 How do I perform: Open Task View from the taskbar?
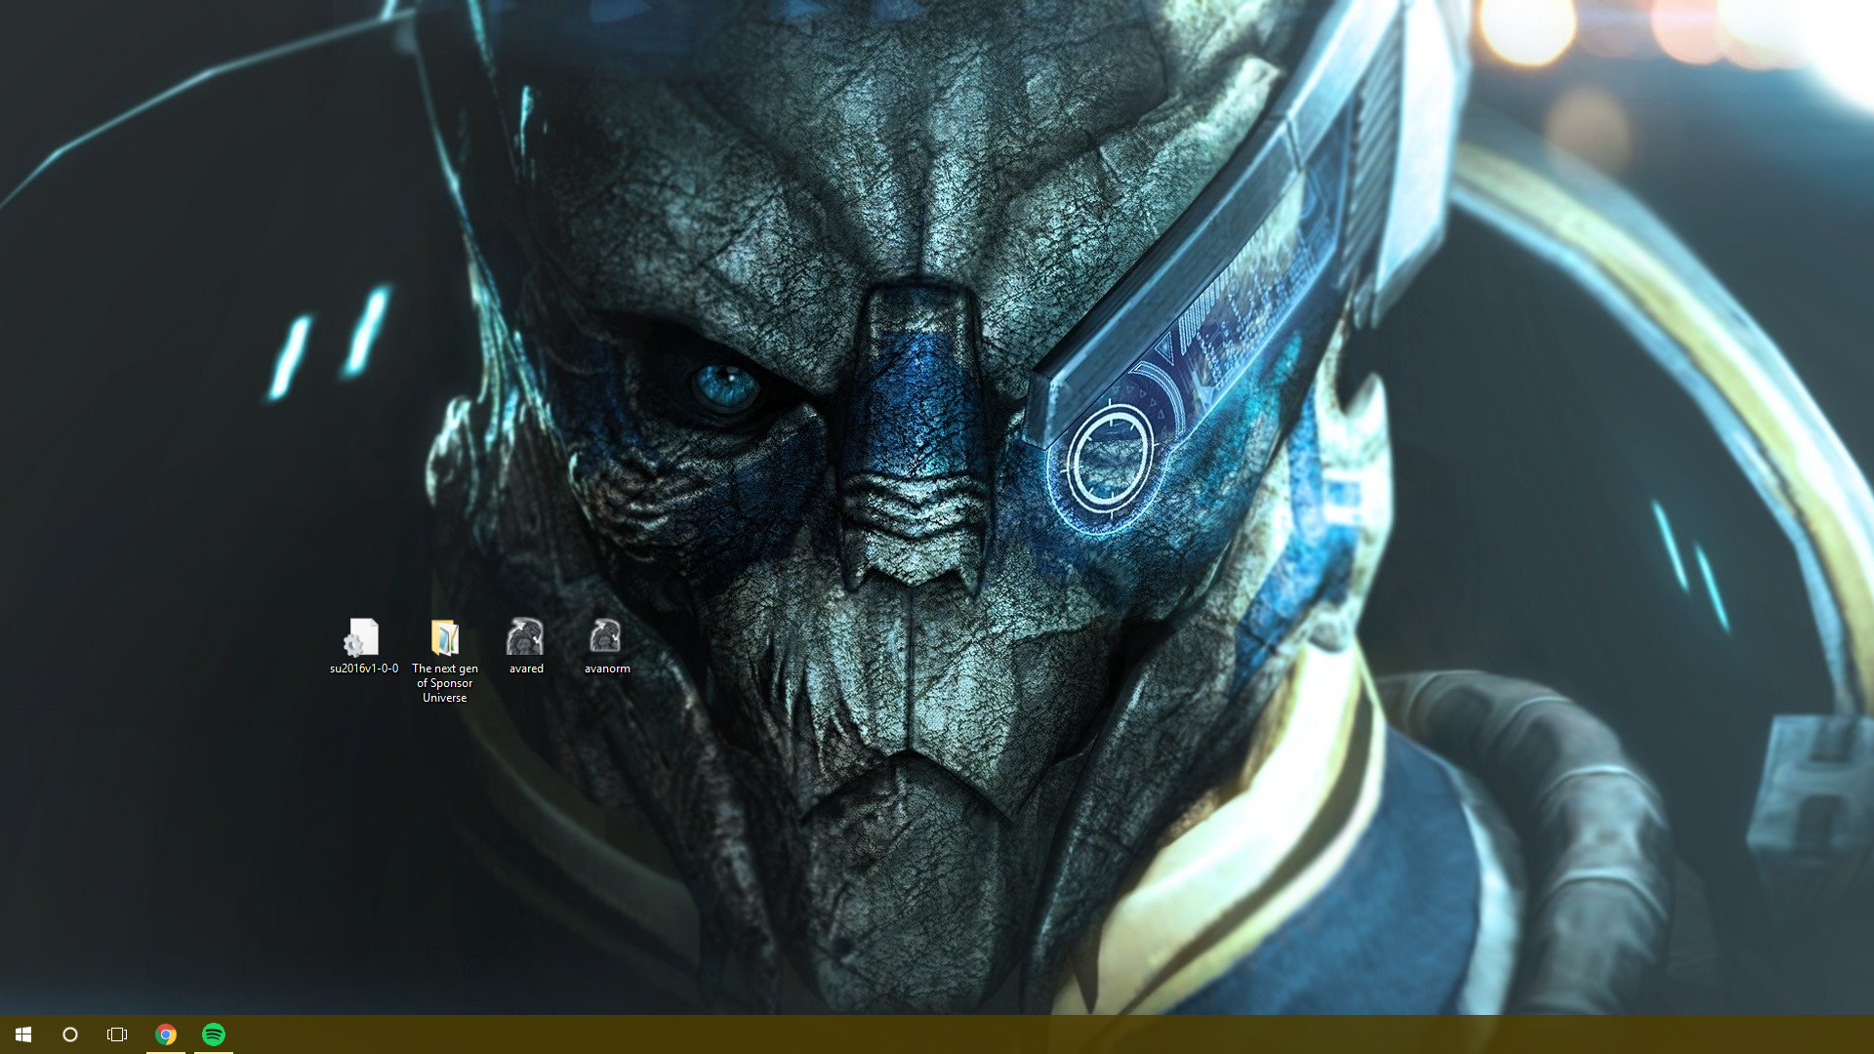tap(117, 1034)
